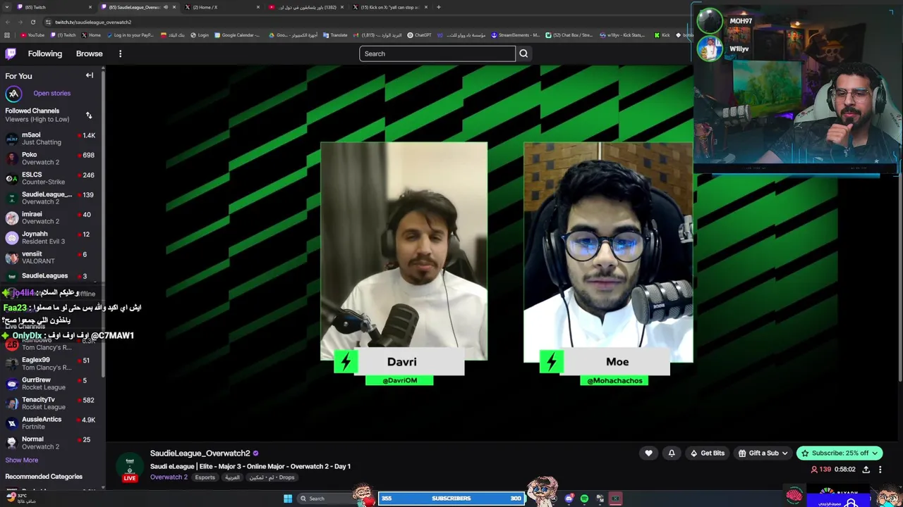Open TenacityTv Rocket League channel

tap(51, 403)
